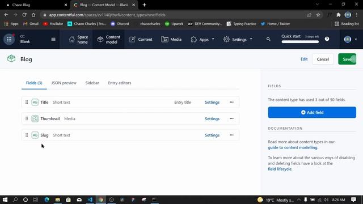Open the field lifecycle link
The width and height of the screenshot is (363, 204).
pos(280,169)
